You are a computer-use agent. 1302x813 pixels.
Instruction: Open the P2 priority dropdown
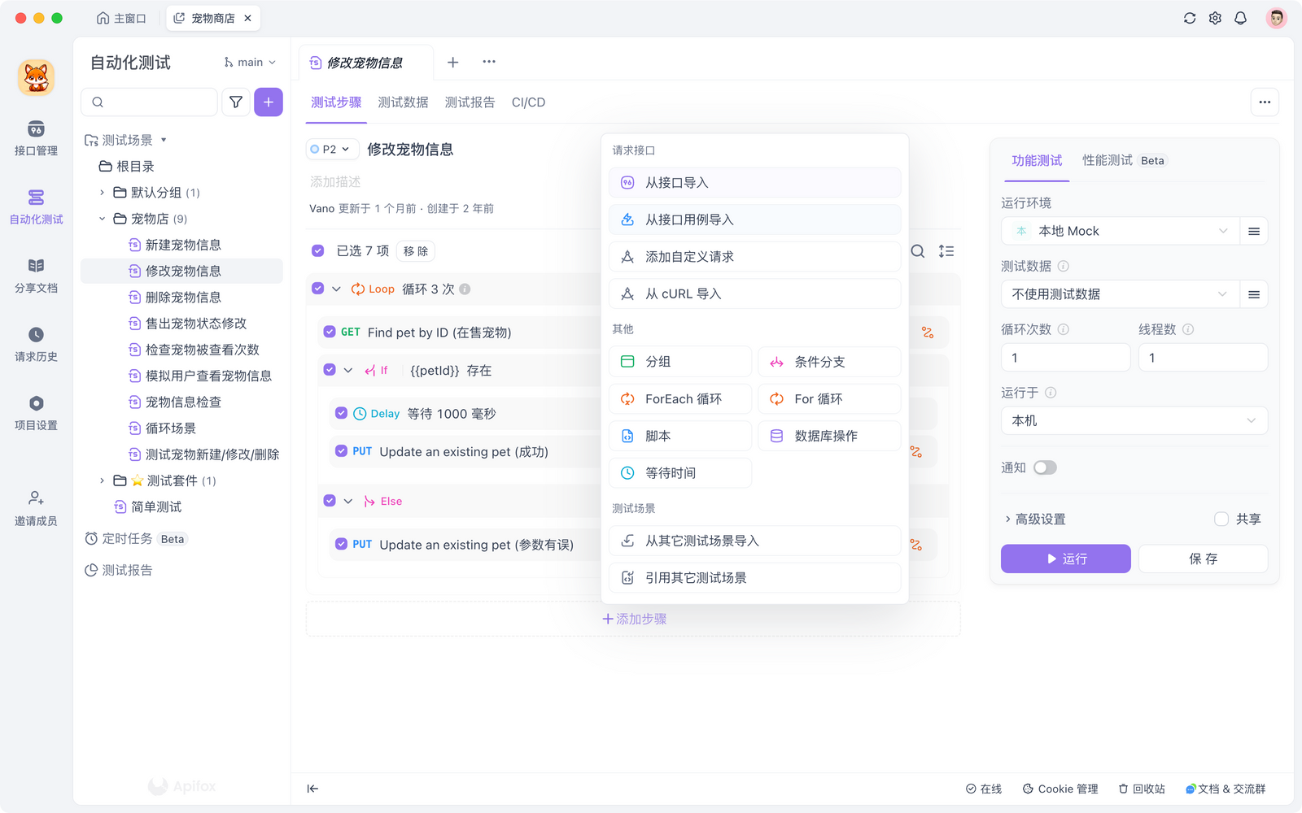(332, 149)
